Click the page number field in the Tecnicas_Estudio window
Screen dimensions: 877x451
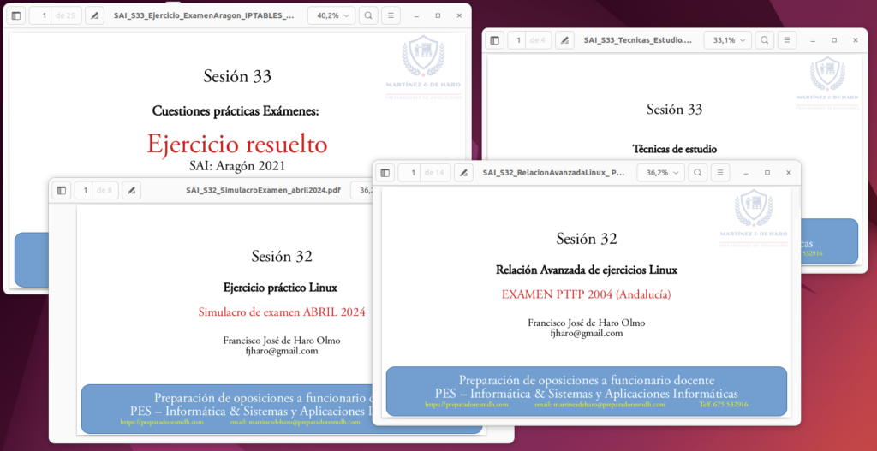(x=518, y=40)
